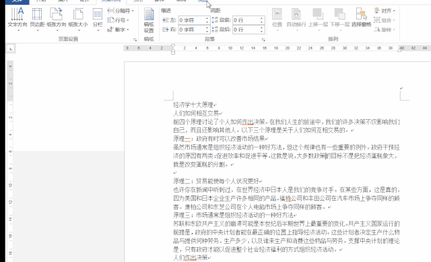This screenshot has width=431, height=262.
Task: Open the 页边距 margins gallery
Action: (37, 20)
